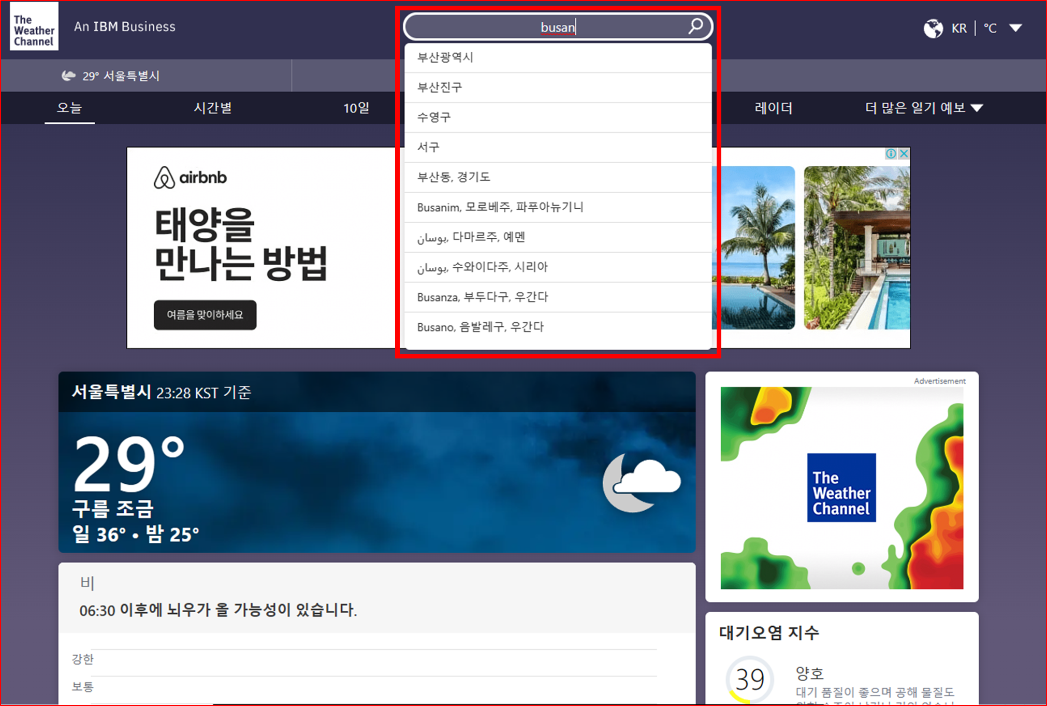The image size is (1047, 706).
Task: Select the 부산동, 경기도 suggestion
Action: (x=558, y=178)
